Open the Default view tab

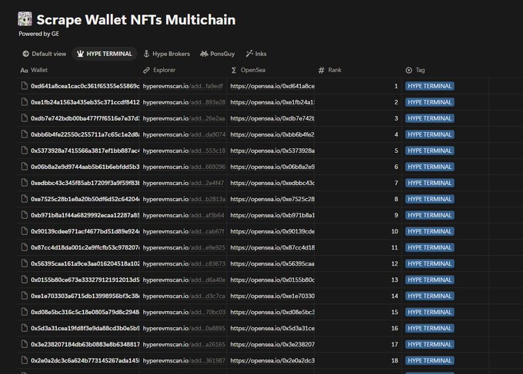pyautogui.click(x=45, y=54)
